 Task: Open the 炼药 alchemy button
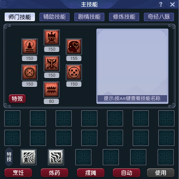[x=55, y=173]
